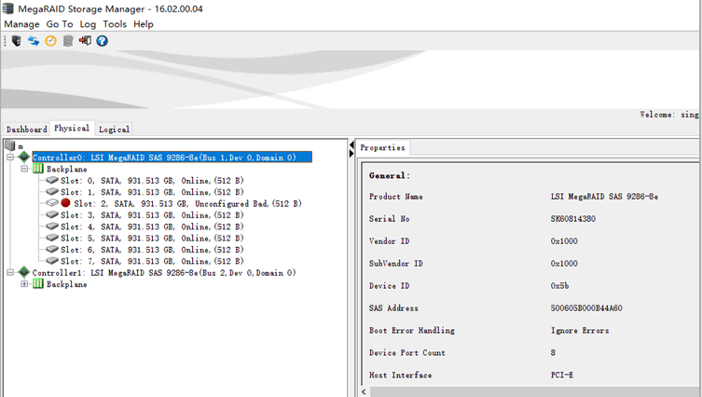The height and width of the screenshot is (397, 702).
Task: Collapse the Controller0 tree node
Action: point(10,157)
